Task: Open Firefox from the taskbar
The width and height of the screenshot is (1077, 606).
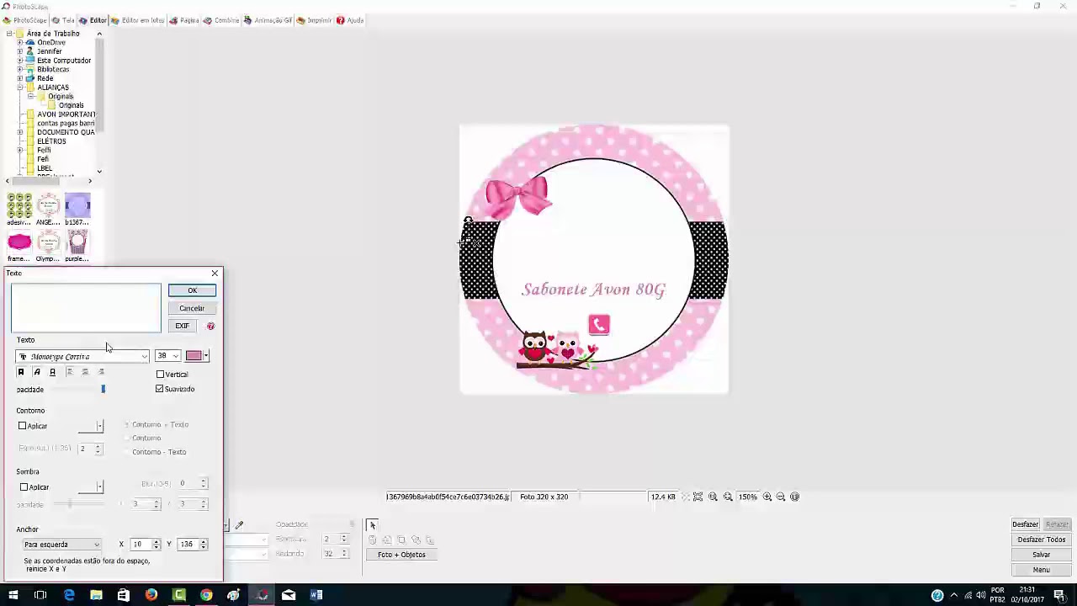Action: tap(151, 596)
